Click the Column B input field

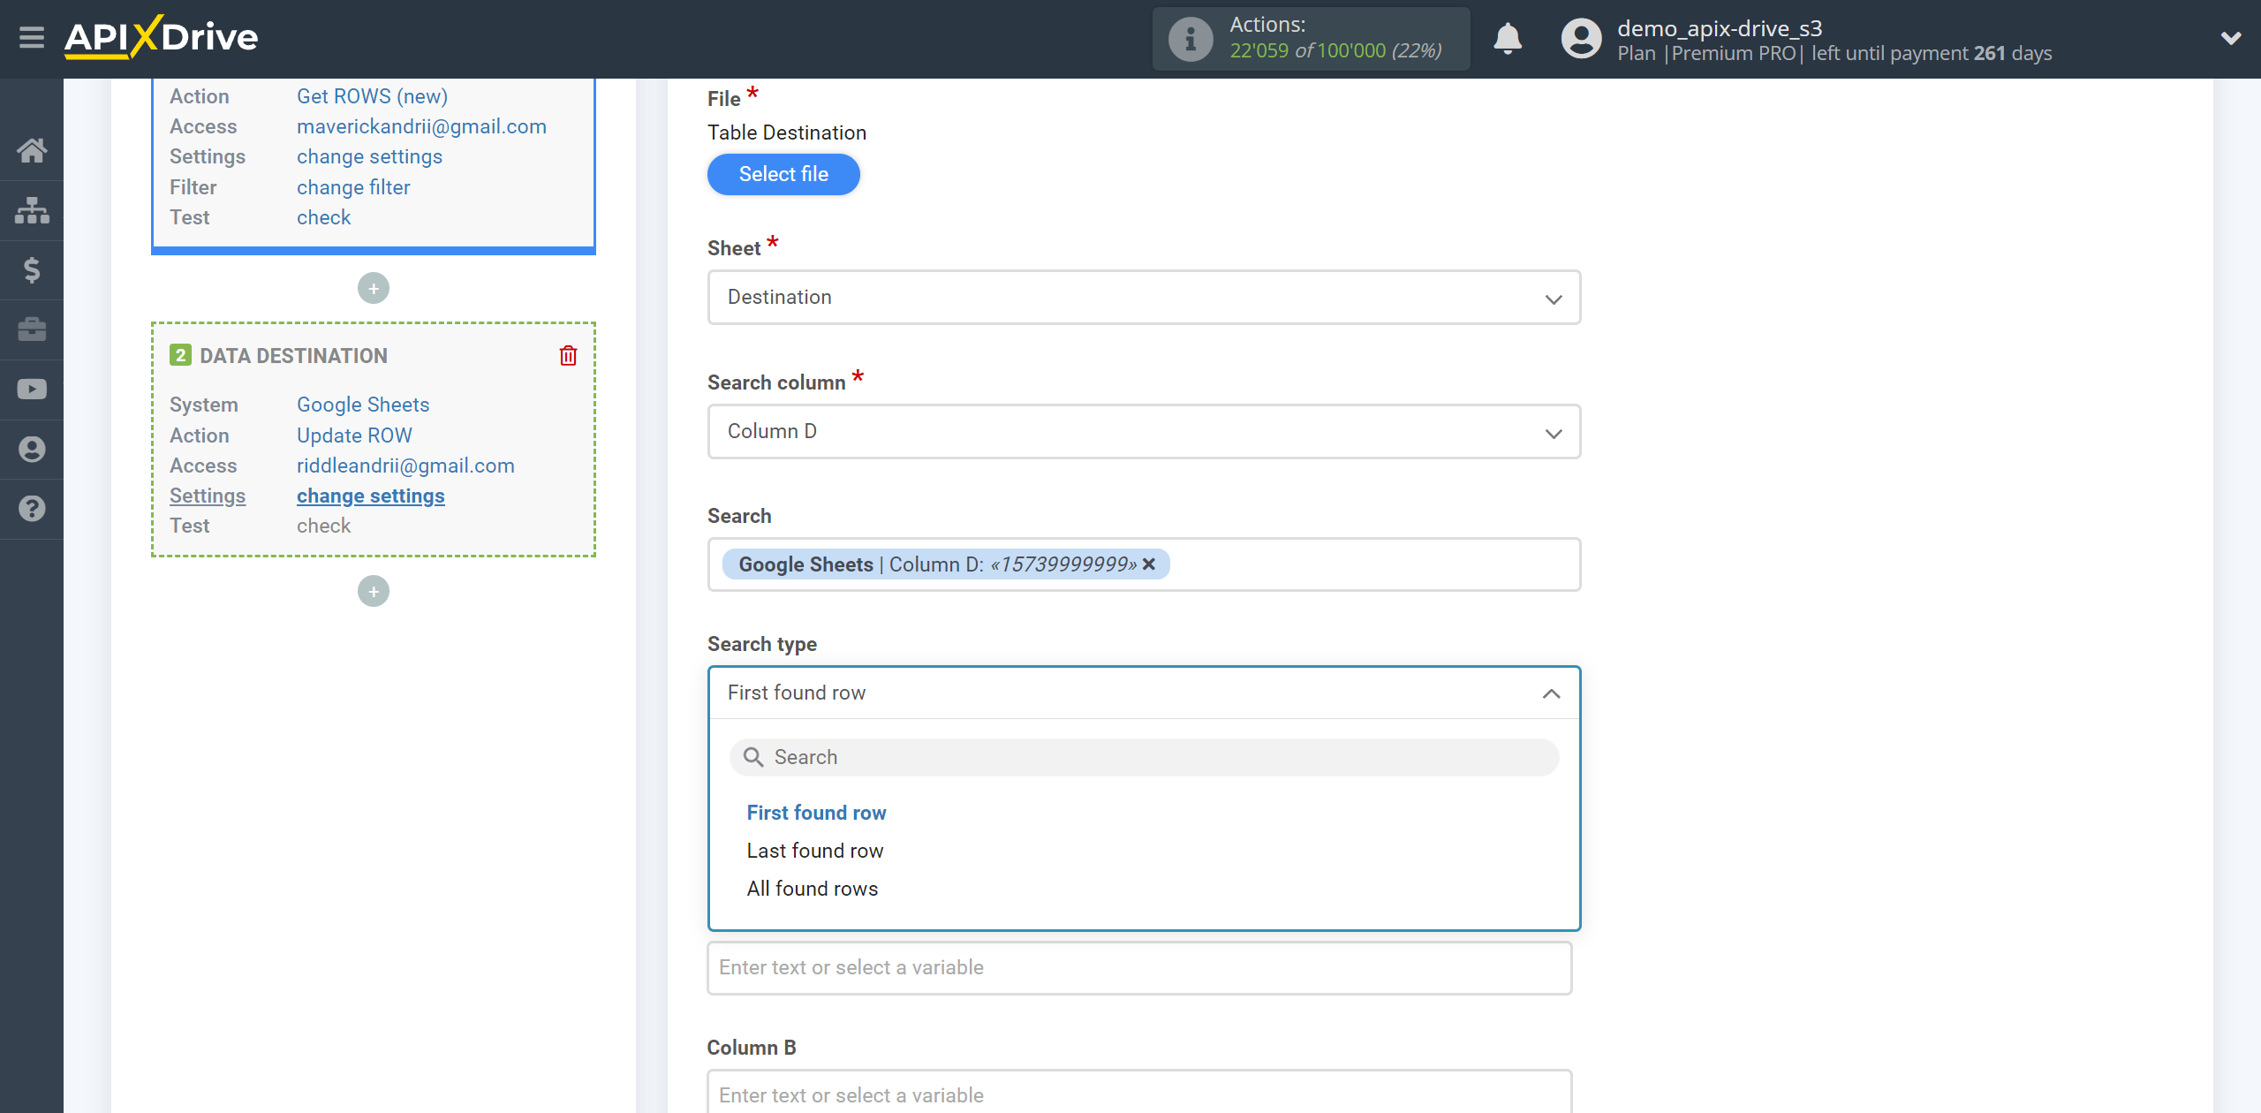click(x=1139, y=1092)
